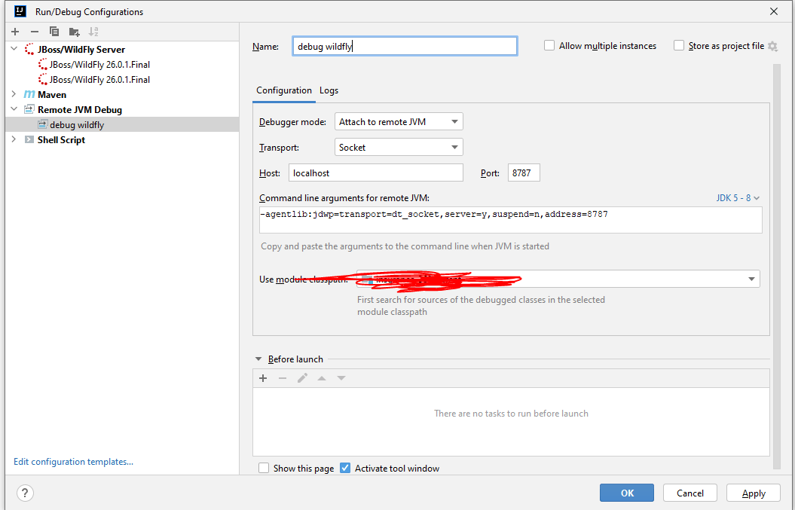
Task: Collapse the Remote JVM Debug group
Action: point(13,109)
